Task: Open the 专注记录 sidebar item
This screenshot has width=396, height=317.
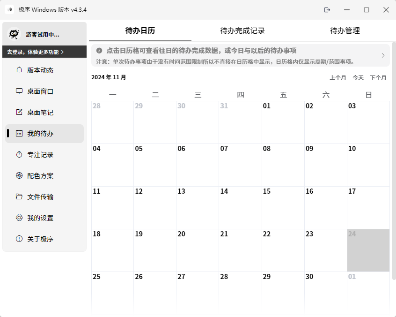Action: pyautogui.click(x=44, y=155)
